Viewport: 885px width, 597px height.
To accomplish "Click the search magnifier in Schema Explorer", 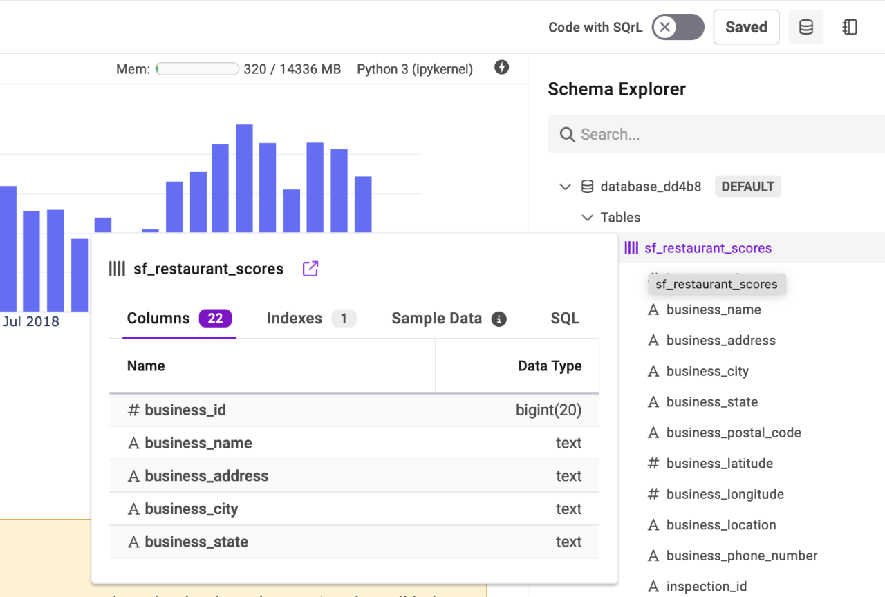I will pyautogui.click(x=567, y=134).
